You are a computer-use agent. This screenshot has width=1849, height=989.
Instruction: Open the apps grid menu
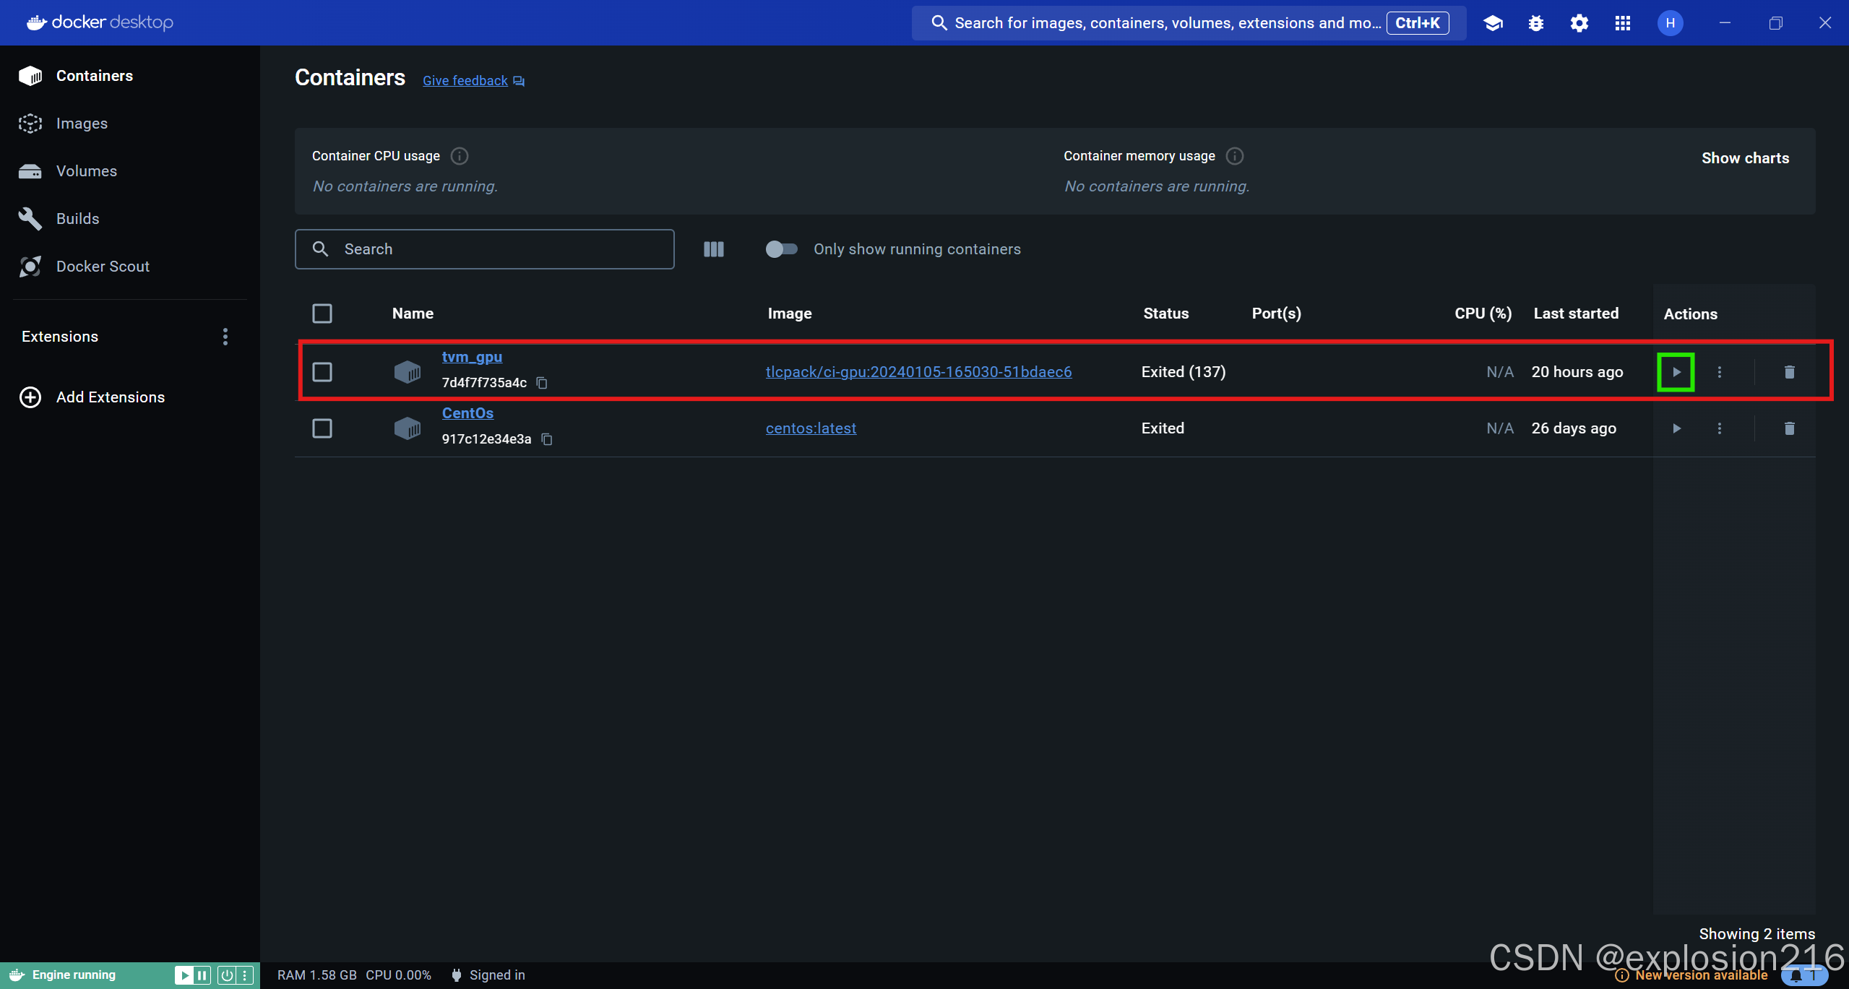(1622, 22)
